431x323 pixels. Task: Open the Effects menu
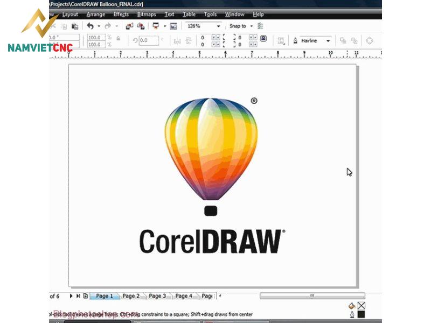pos(121,15)
